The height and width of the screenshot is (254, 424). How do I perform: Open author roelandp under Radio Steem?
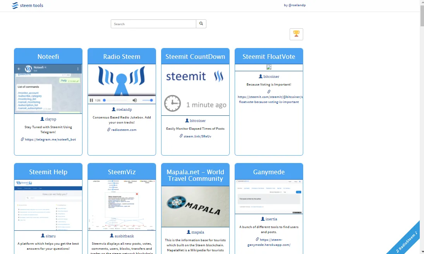124,110
